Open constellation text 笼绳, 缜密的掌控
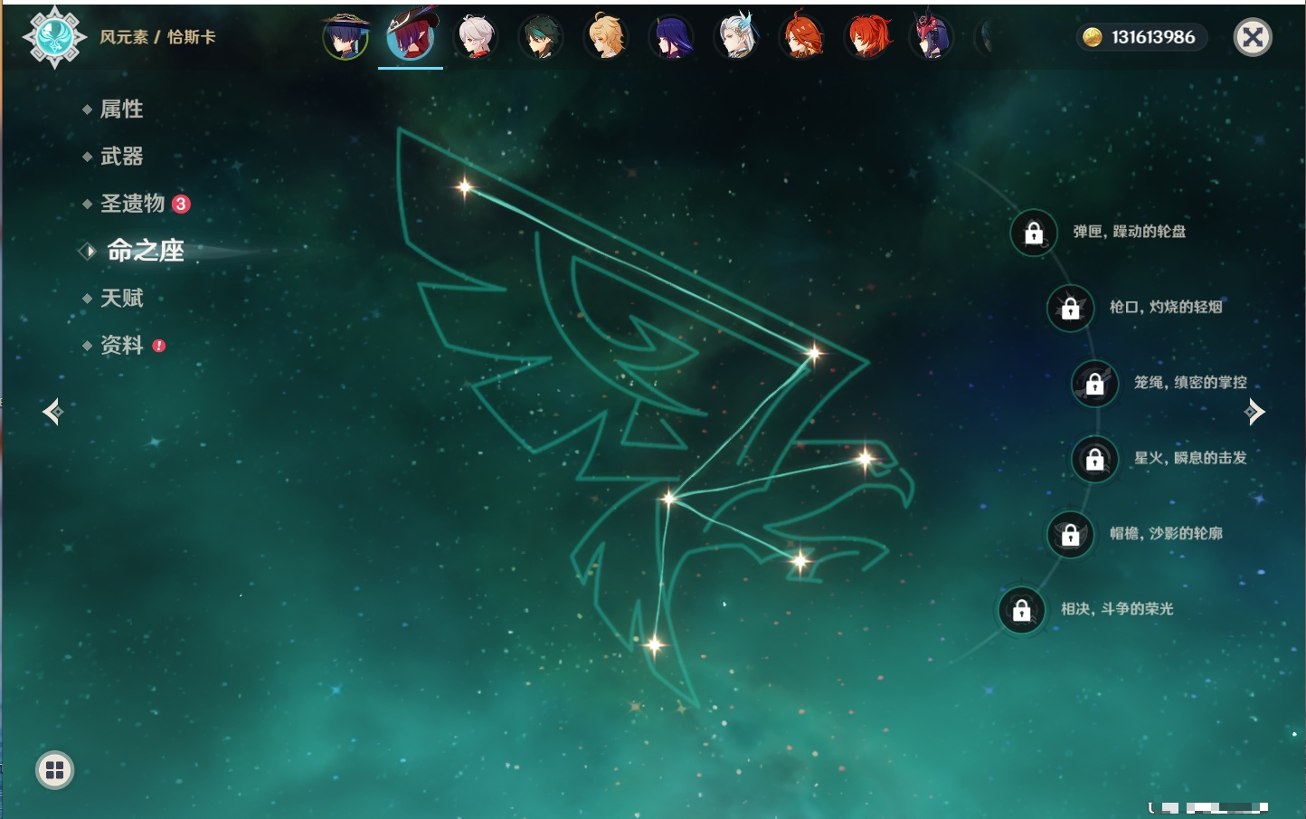This screenshot has width=1306, height=819. point(1190,382)
